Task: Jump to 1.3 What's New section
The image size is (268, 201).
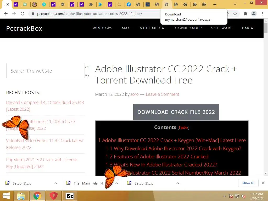Action: 161,165
